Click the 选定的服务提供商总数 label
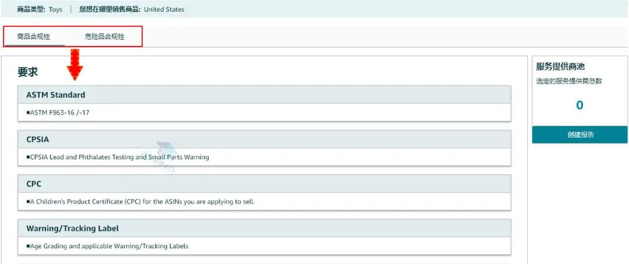This screenshot has width=629, height=264. click(x=569, y=81)
